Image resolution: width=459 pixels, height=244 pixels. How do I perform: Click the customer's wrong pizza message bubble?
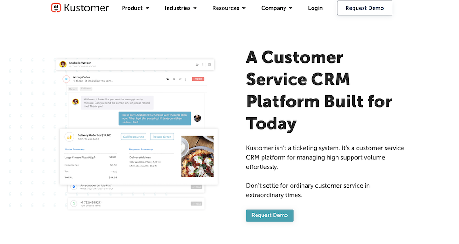click(117, 103)
